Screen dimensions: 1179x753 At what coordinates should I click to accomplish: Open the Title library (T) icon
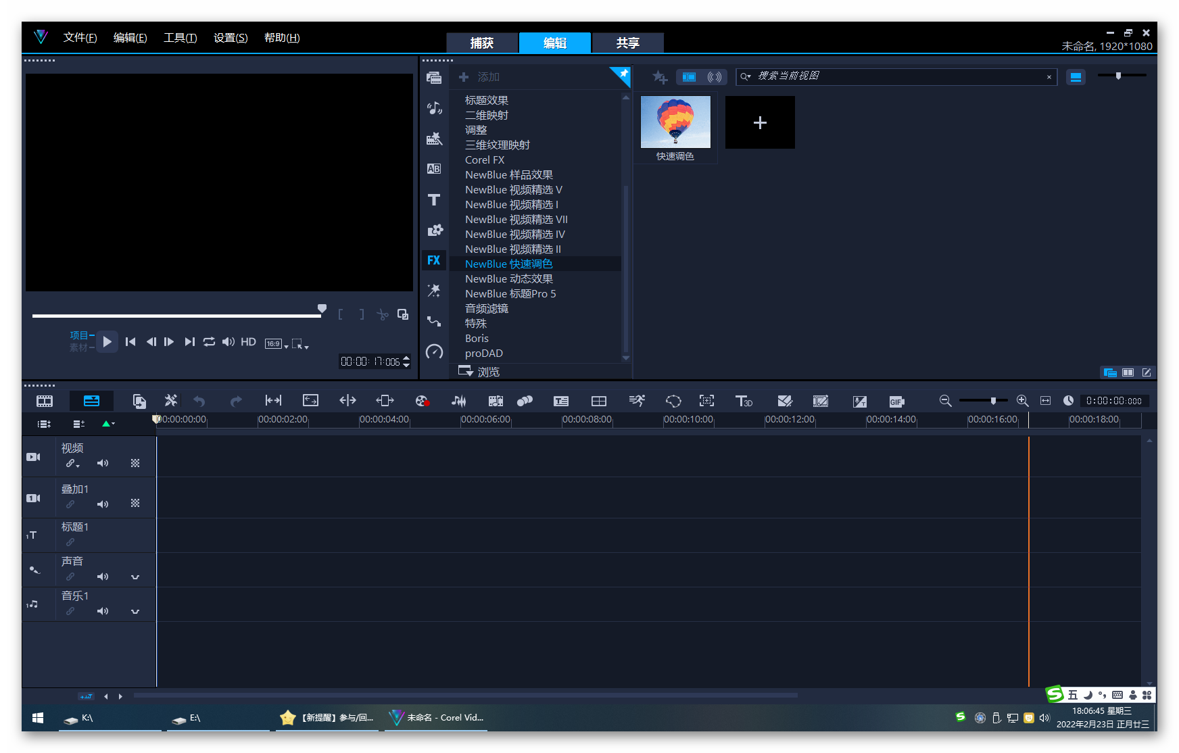pyautogui.click(x=434, y=199)
